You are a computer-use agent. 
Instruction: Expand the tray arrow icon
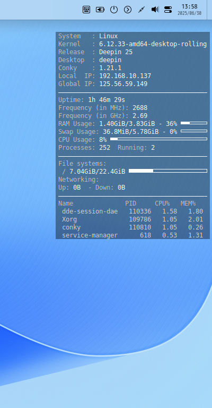[128, 10]
